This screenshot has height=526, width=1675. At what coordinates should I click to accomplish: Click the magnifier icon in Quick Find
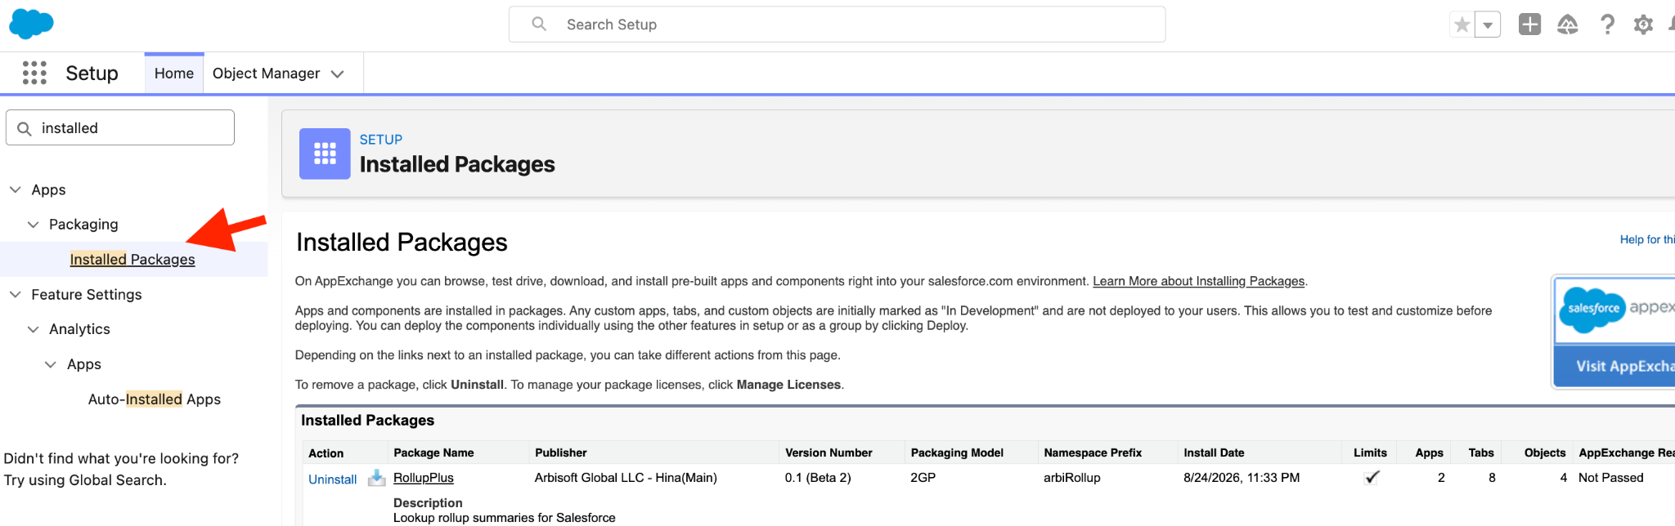(25, 128)
